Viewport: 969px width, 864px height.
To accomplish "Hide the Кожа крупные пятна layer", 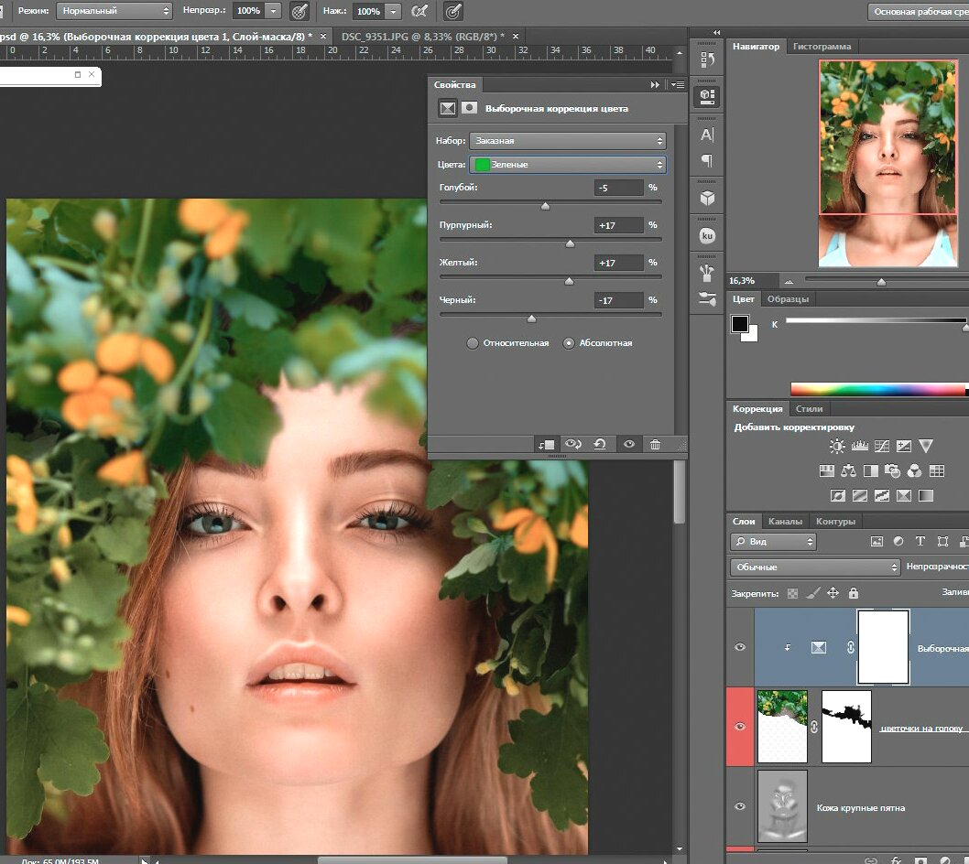I will [x=740, y=806].
